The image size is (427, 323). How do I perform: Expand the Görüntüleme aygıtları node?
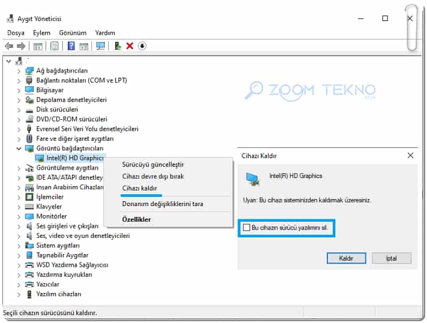19,168
